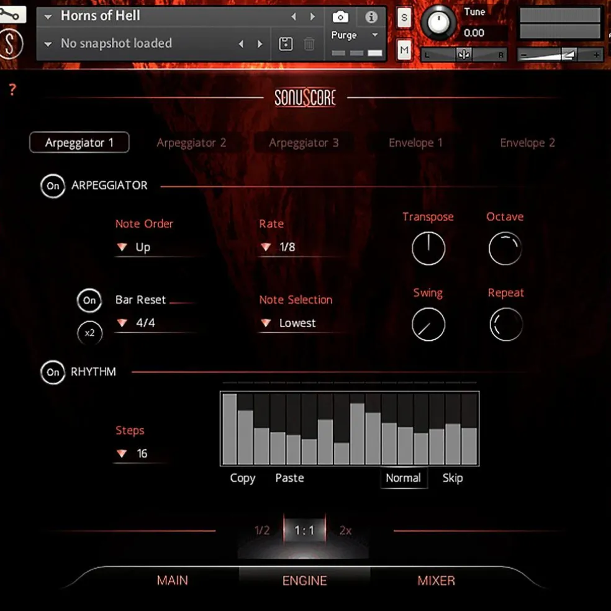The image size is (611, 611).
Task: Load previous snapshot with left arrow
Action: tap(241, 43)
